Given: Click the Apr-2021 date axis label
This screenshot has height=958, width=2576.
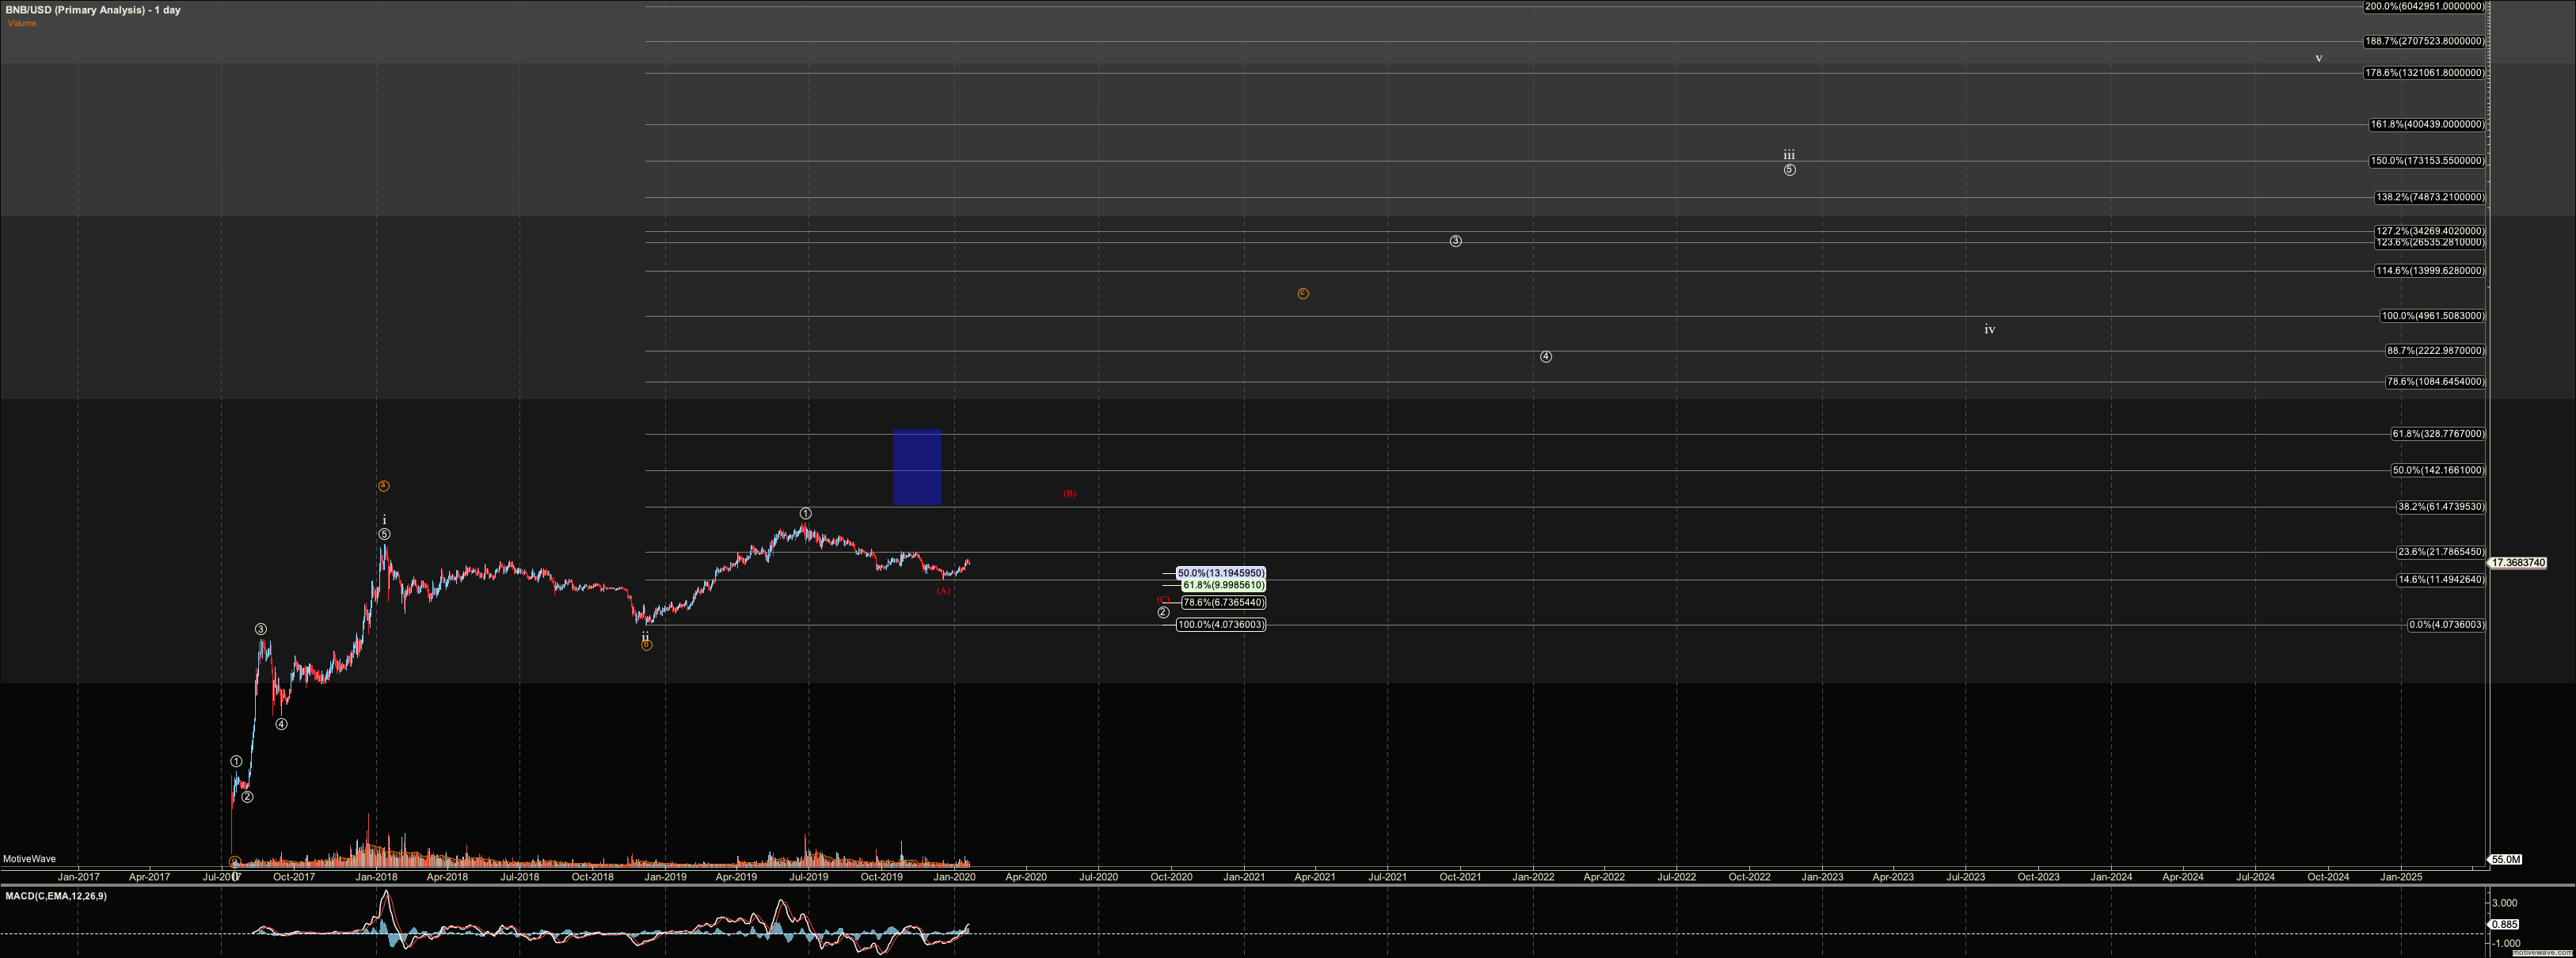Looking at the screenshot, I should (1315, 877).
